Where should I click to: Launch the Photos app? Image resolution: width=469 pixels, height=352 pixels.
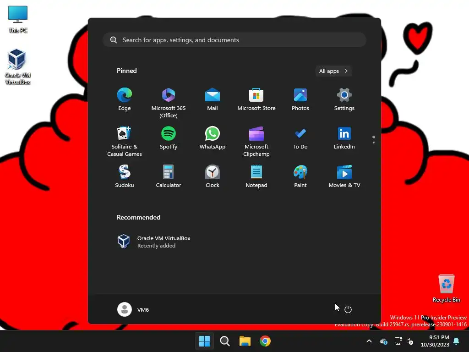click(x=300, y=99)
